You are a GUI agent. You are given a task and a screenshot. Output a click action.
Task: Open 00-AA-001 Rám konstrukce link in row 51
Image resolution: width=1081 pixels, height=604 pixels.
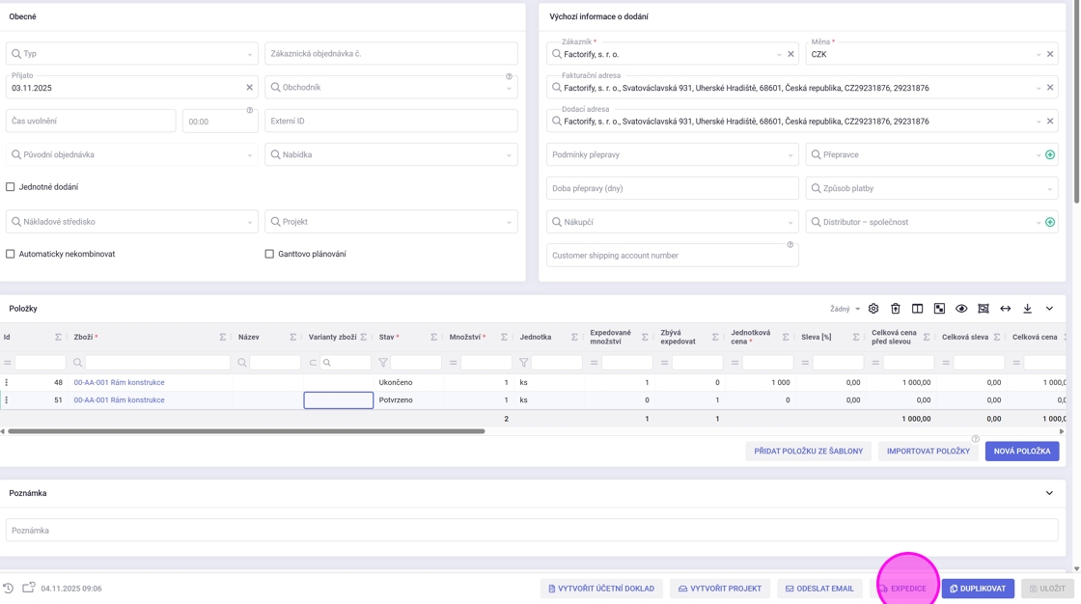click(x=119, y=399)
